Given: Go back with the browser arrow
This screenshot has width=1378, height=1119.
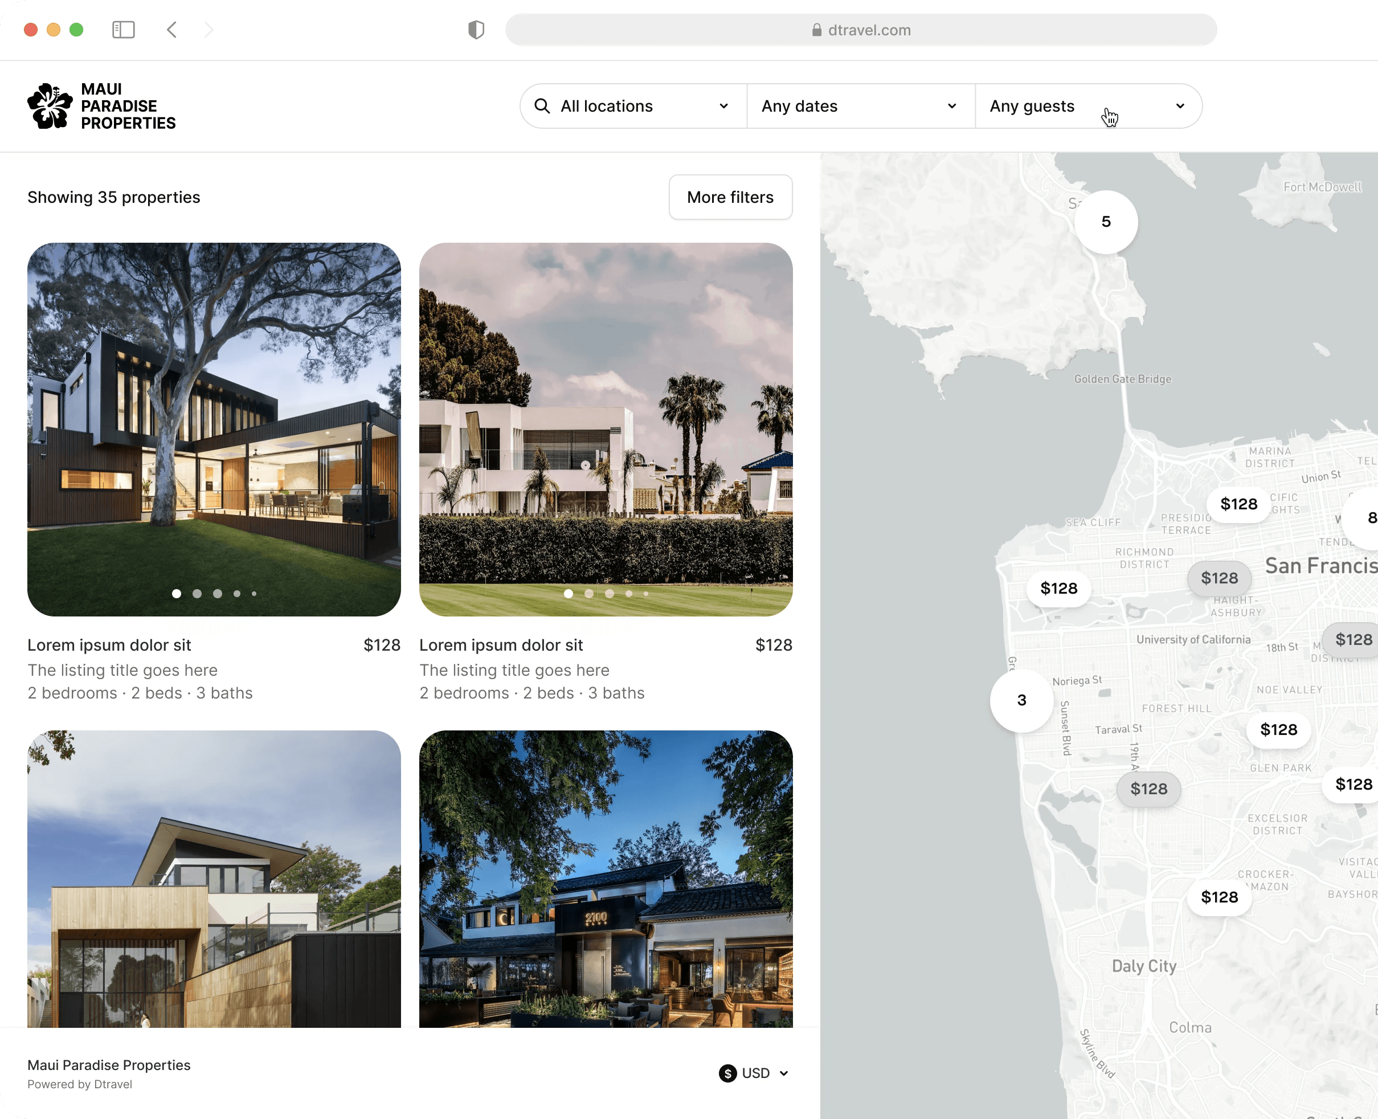Looking at the screenshot, I should pos(171,30).
